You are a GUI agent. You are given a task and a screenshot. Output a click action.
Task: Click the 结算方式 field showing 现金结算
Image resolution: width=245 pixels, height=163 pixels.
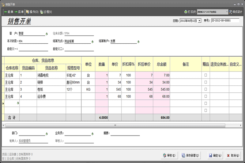point(78,41)
